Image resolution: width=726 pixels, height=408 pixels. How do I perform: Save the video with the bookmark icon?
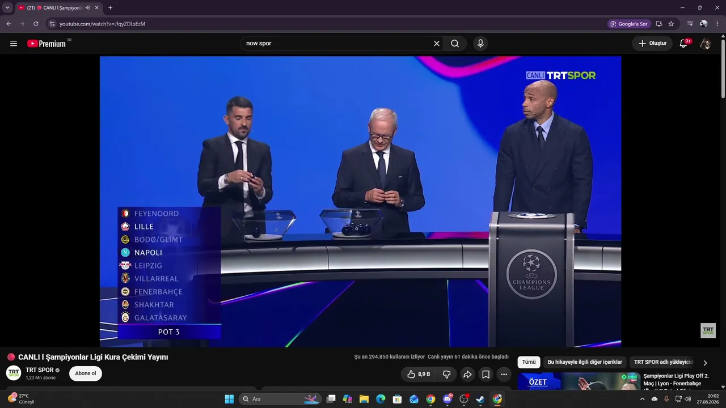[486, 374]
